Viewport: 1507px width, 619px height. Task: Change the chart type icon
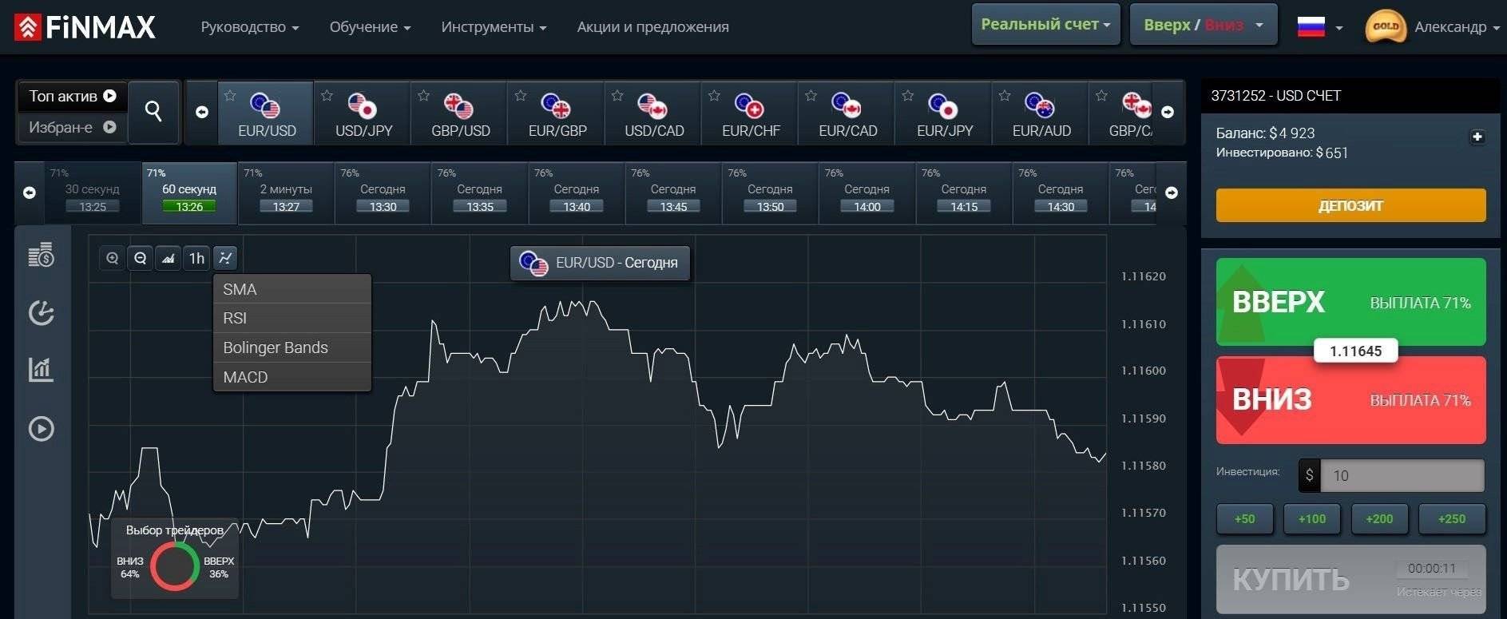pos(169,258)
